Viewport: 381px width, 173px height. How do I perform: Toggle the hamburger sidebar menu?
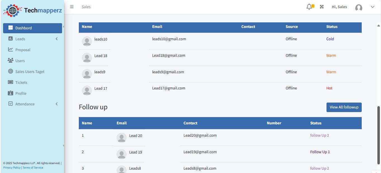click(72, 7)
